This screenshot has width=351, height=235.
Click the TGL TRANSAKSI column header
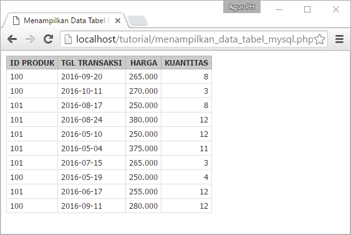92,62
